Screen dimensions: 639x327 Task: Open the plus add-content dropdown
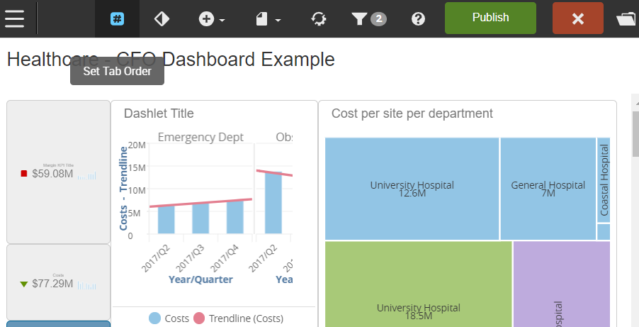[211, 19]
